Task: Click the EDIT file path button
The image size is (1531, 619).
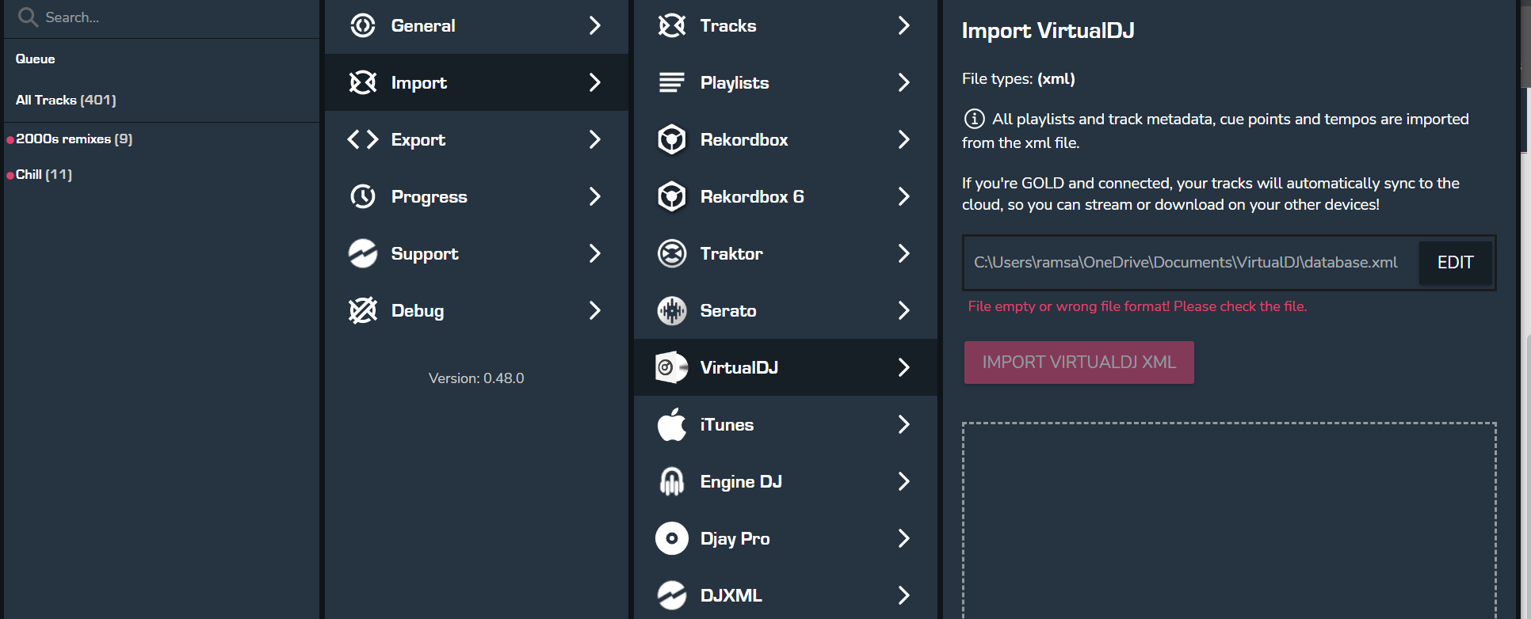Action: (1455, 263)
